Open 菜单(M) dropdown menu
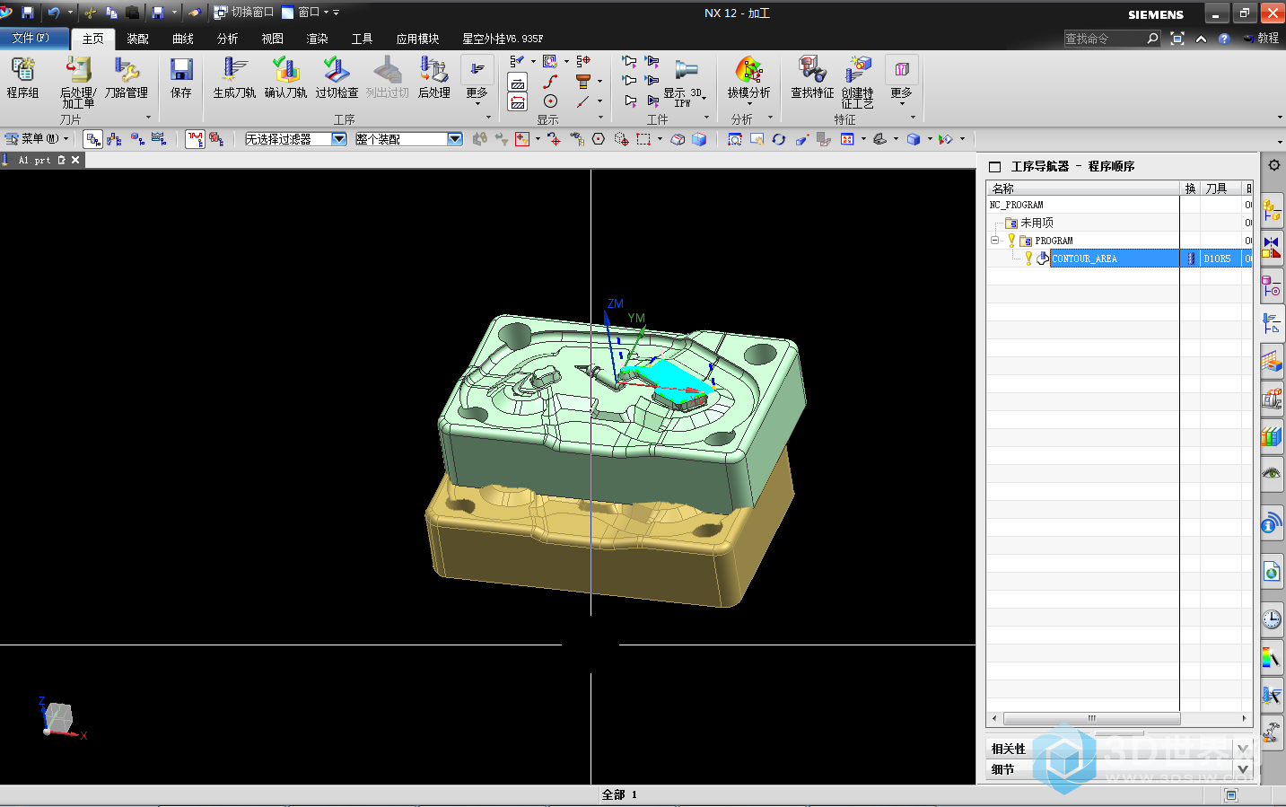Screen dimensions: 1286x807 [37, 138]
